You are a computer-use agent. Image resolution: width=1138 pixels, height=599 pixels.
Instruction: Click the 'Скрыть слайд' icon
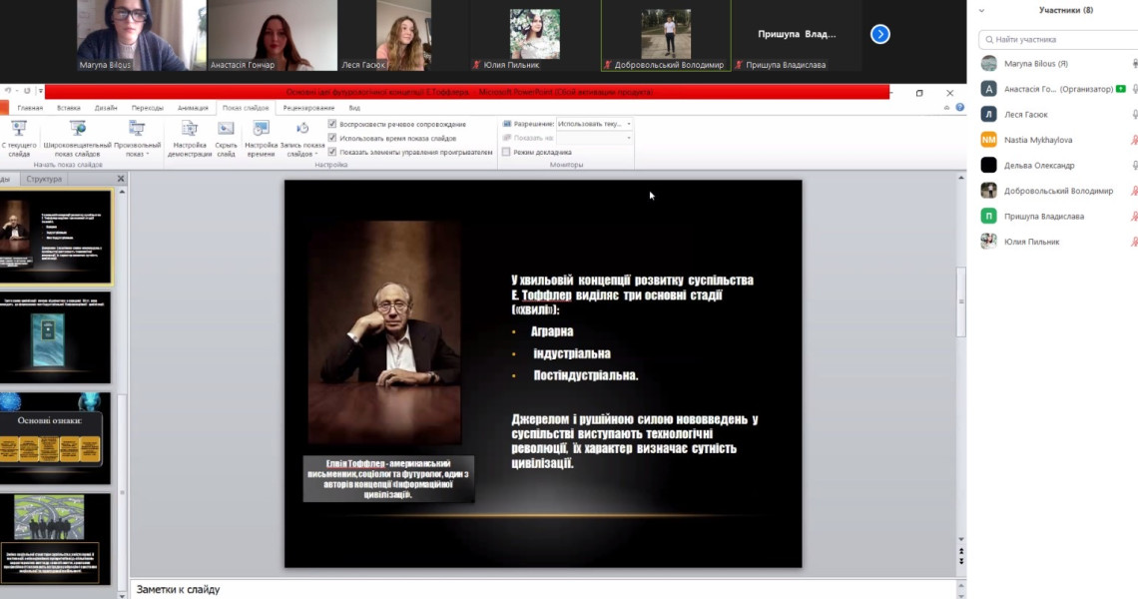click(226, 129)
